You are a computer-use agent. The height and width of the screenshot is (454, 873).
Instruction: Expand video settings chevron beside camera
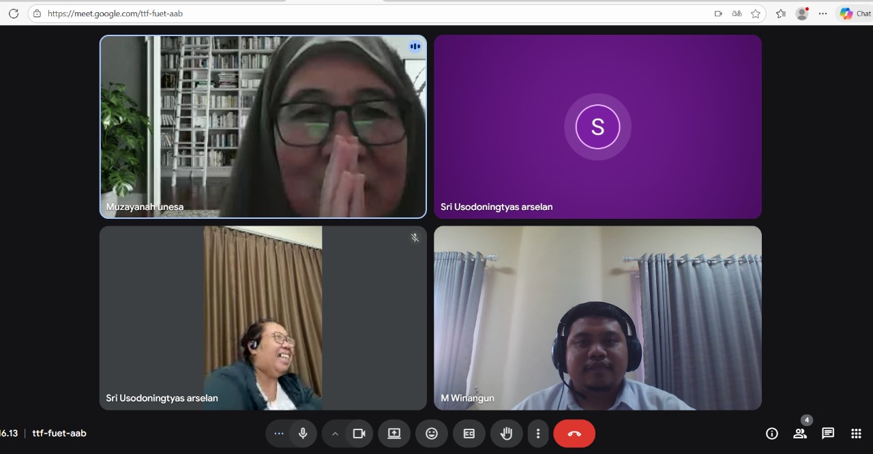point(335,434)
